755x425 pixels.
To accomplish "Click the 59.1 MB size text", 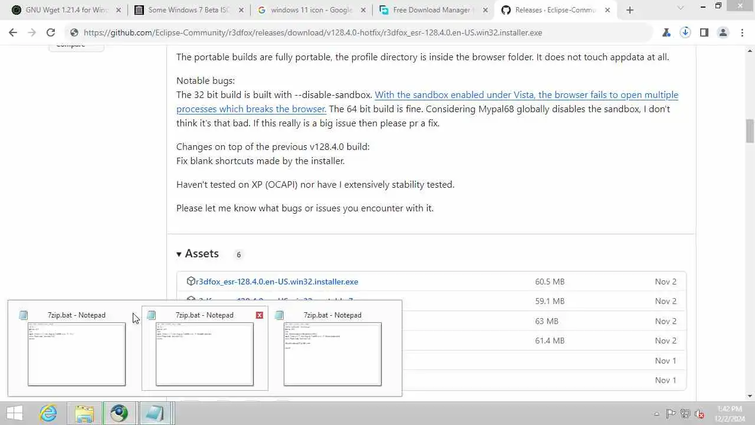I will 550,301.
